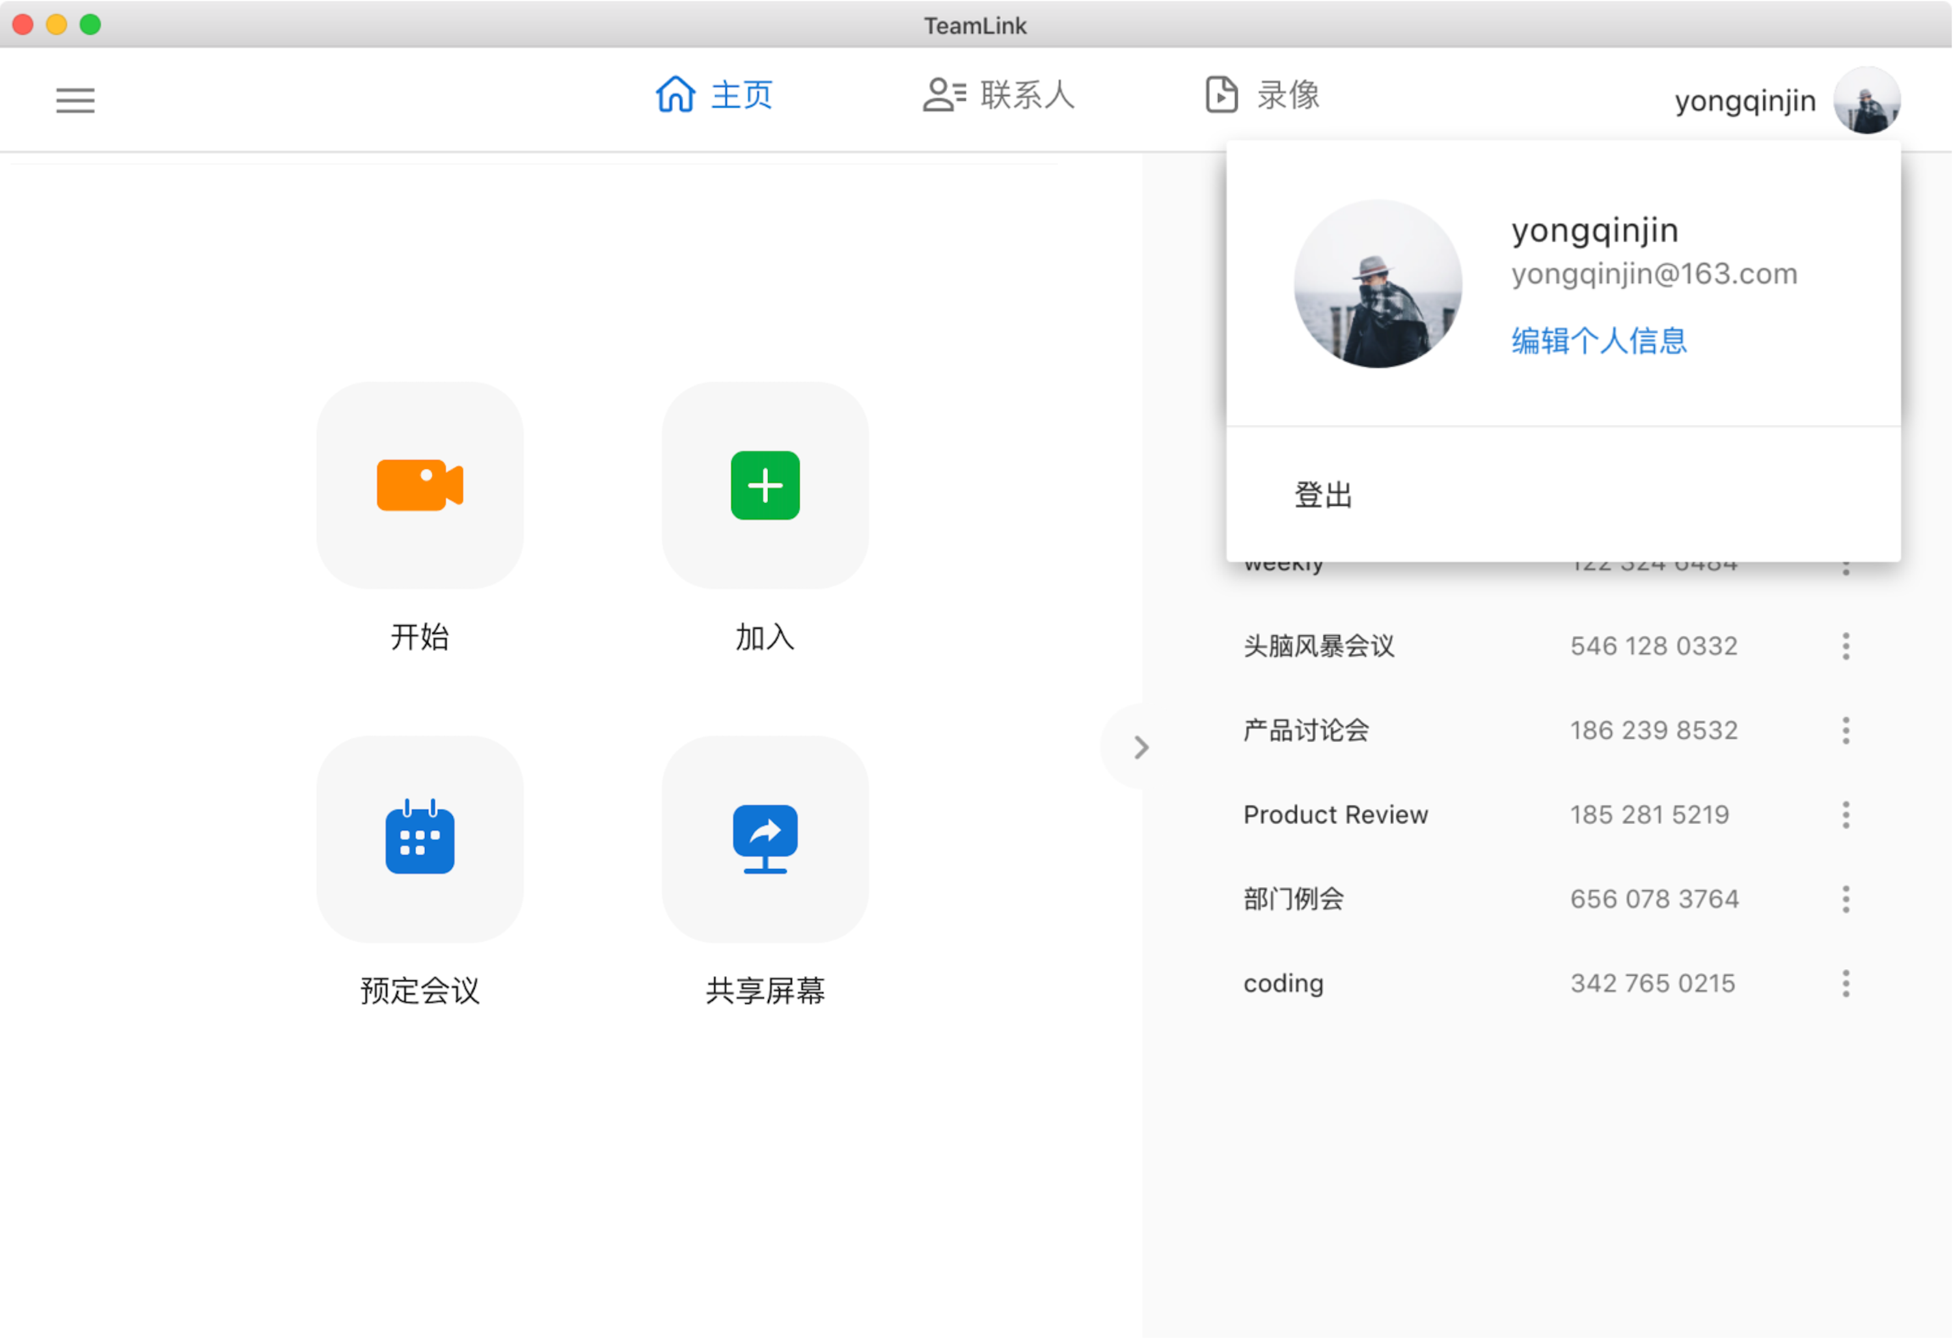Click the green plus Join icon

[x=765, y=485]
